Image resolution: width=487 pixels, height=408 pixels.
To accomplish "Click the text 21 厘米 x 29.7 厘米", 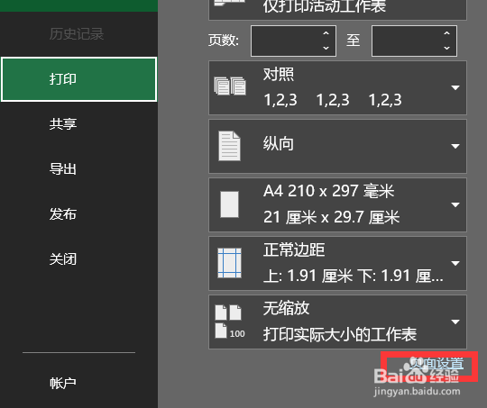I will click(x=331, y=217).
